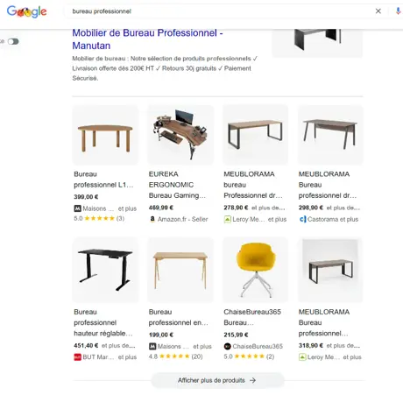This screenshot has width=403, height=402.
Task: Click the Leroy Merlin icon under 278,90 €
Action: (228, 219)
